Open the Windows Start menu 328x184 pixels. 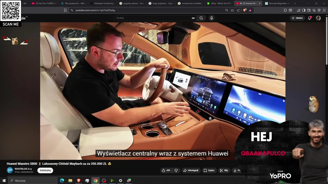tap(4, 181)
